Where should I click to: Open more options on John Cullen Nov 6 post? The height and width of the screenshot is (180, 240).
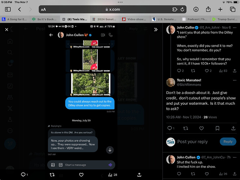tap(235, 28)
